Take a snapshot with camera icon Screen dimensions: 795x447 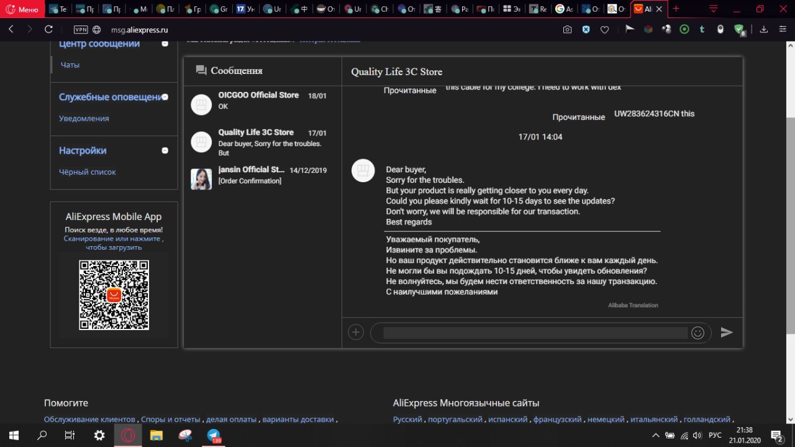[x=567, y=29]
